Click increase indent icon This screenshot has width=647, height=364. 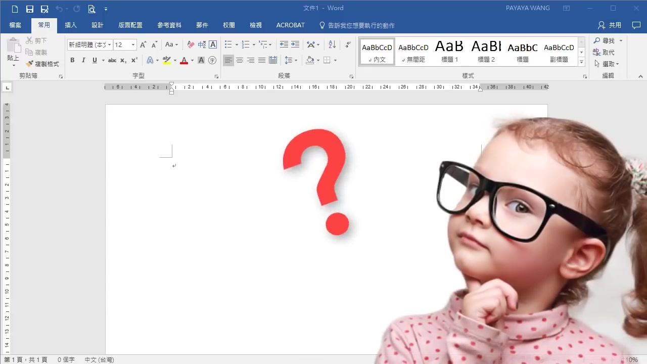(x=295, y=44)
